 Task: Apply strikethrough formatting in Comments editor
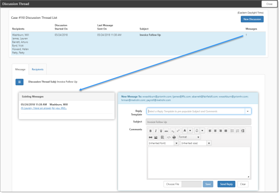(166, 131)
